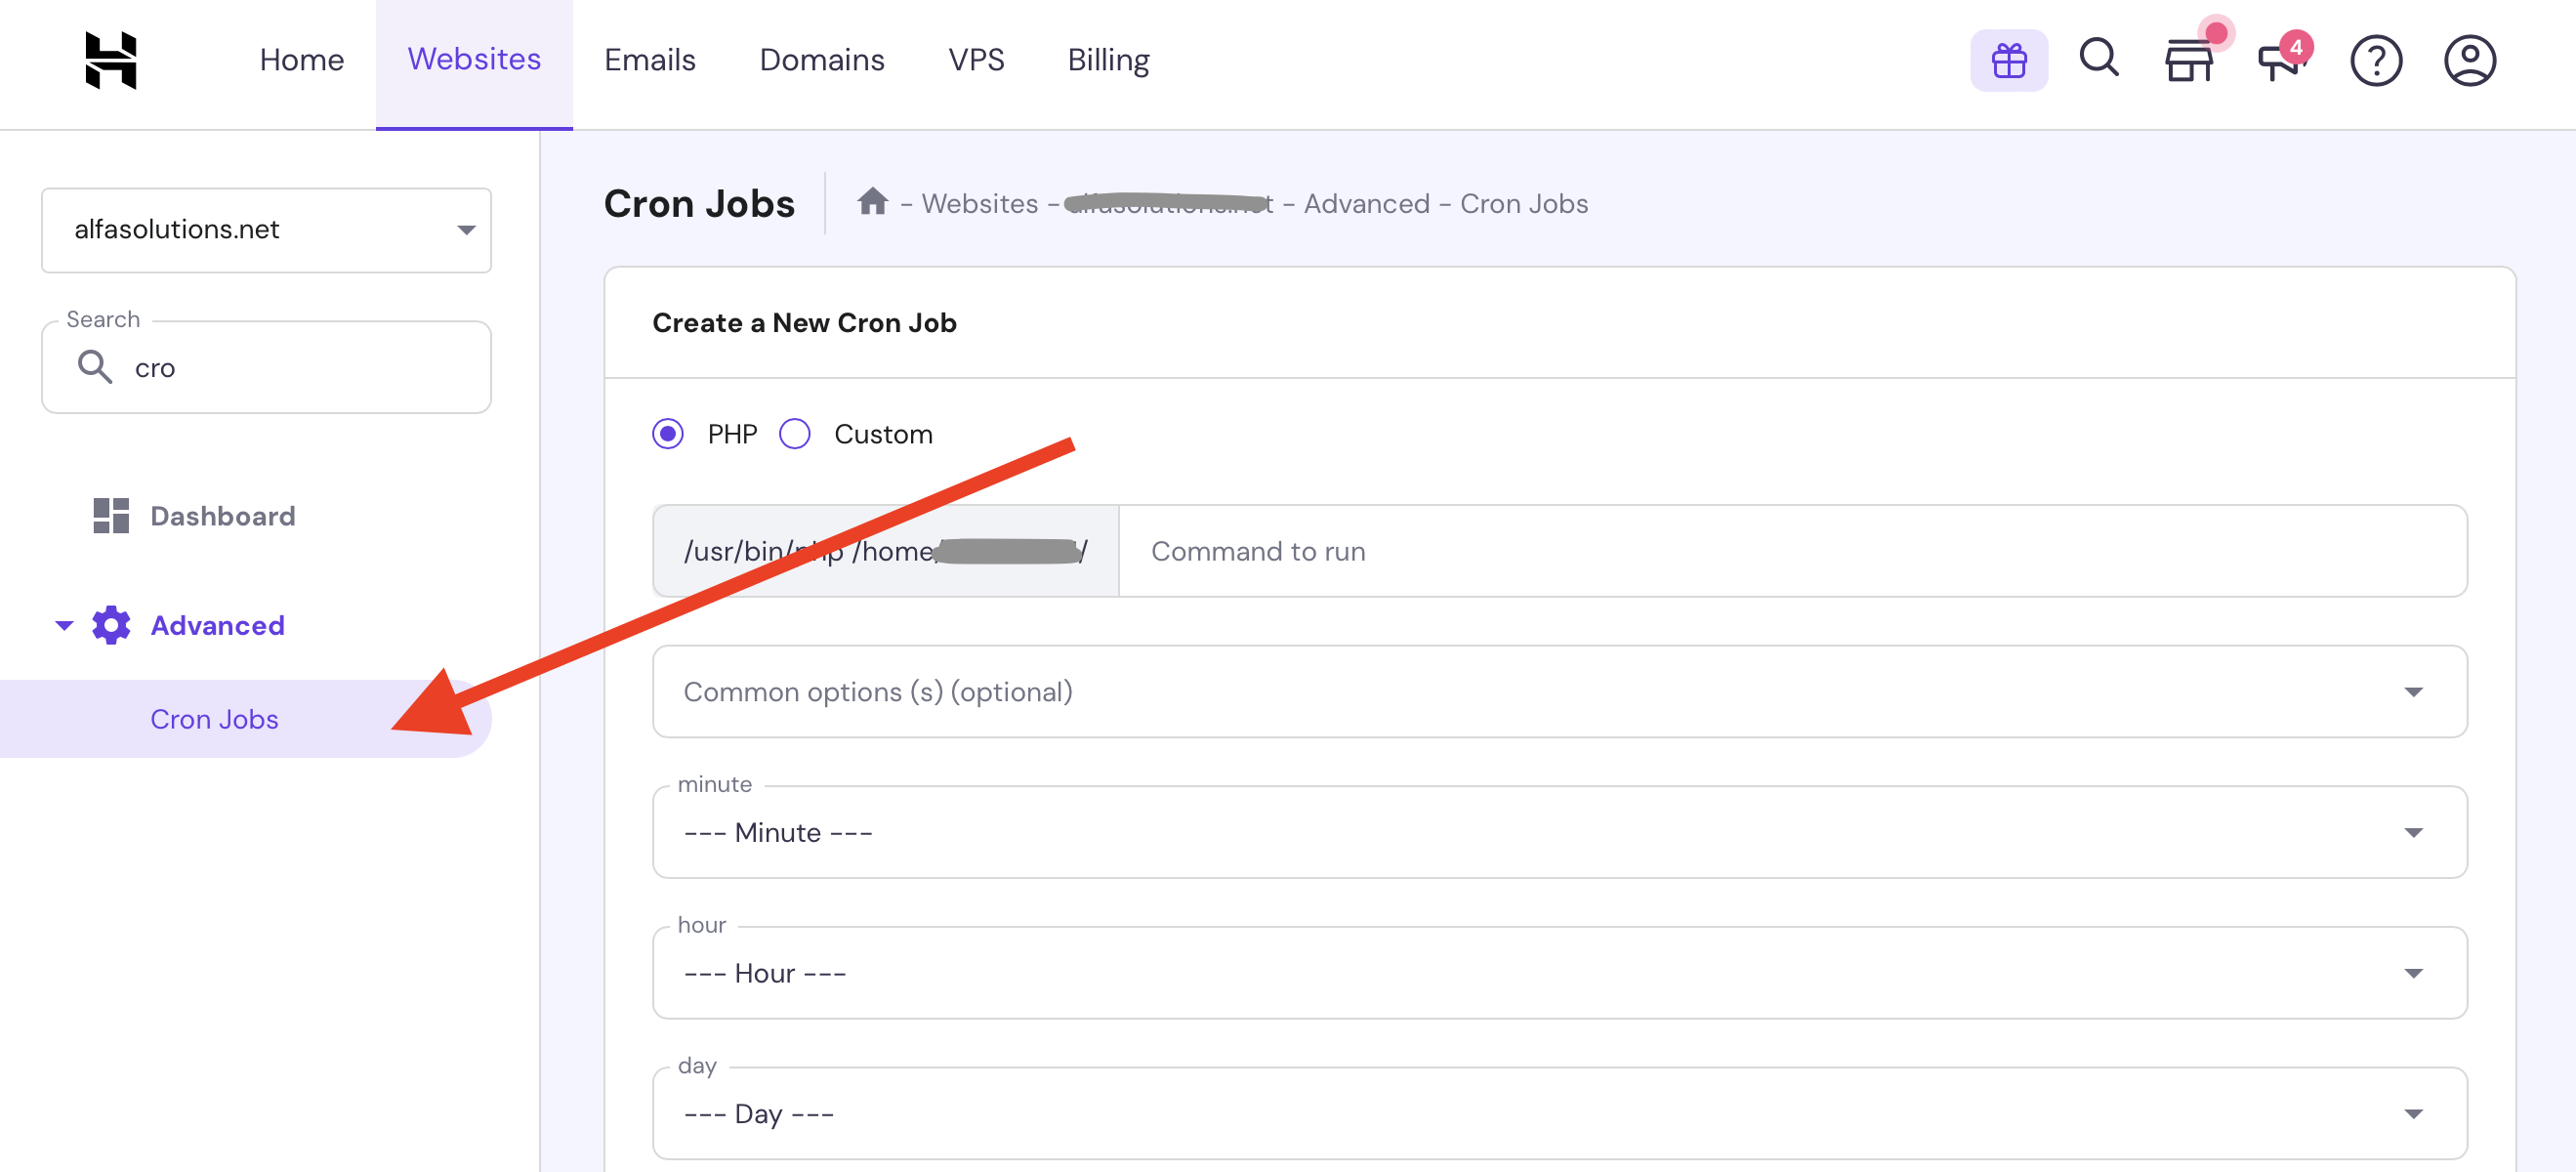Expand Common options dropdown
Image resolution: width=2576 pixels, height=1172 pixels.
click(1559, 692)
